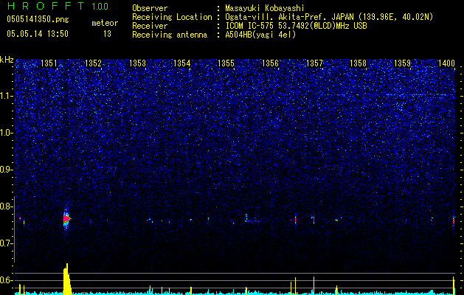Click observer name Masayuki Kobayashi

[x=265, y=8]
